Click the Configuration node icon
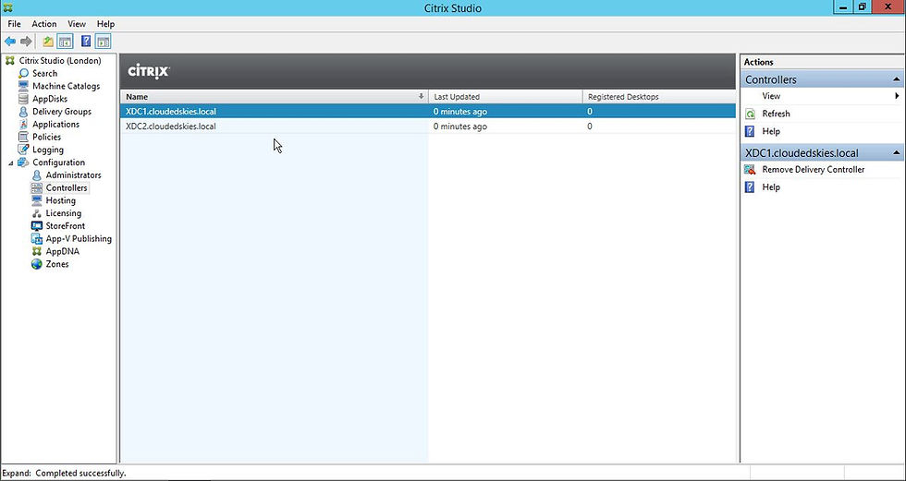 coord(23,162)
